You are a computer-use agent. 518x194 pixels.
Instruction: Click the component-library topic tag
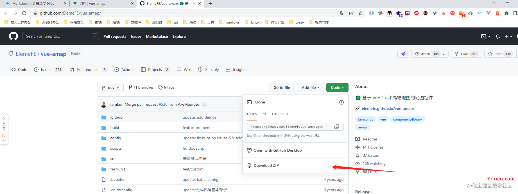[x=408, y=119]
